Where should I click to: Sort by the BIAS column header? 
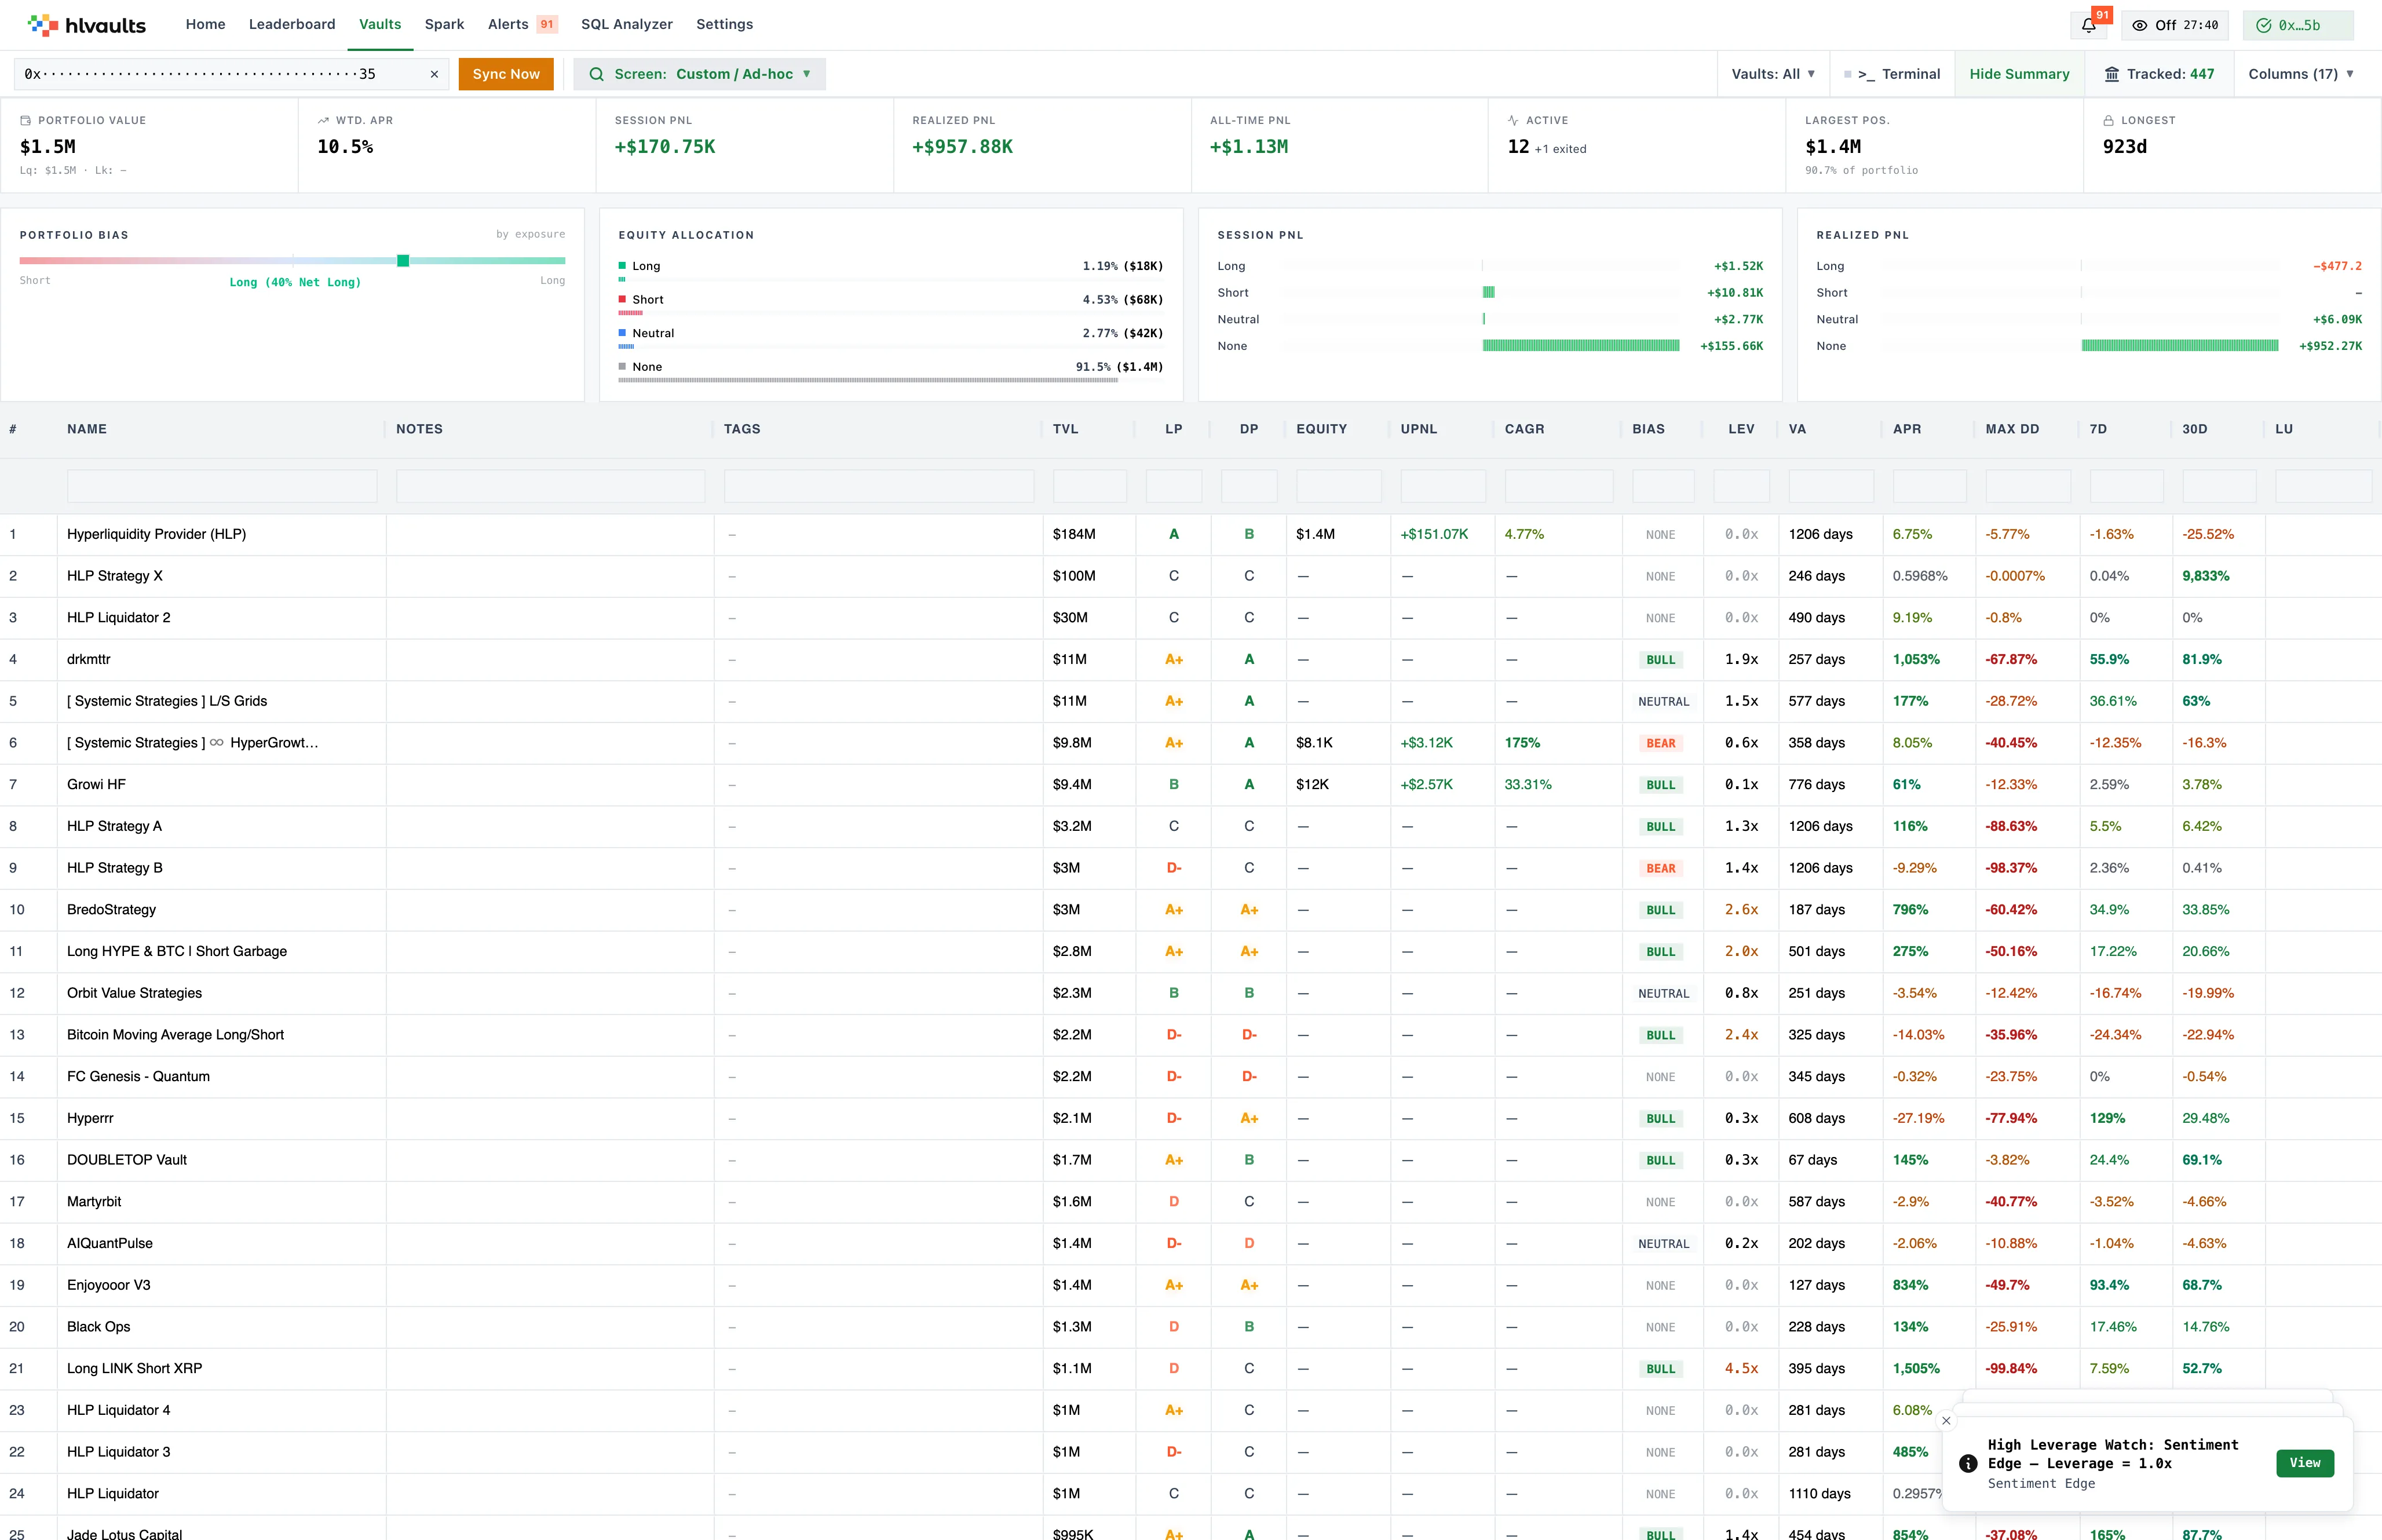pyautogui.click(x=1648, y=429)
